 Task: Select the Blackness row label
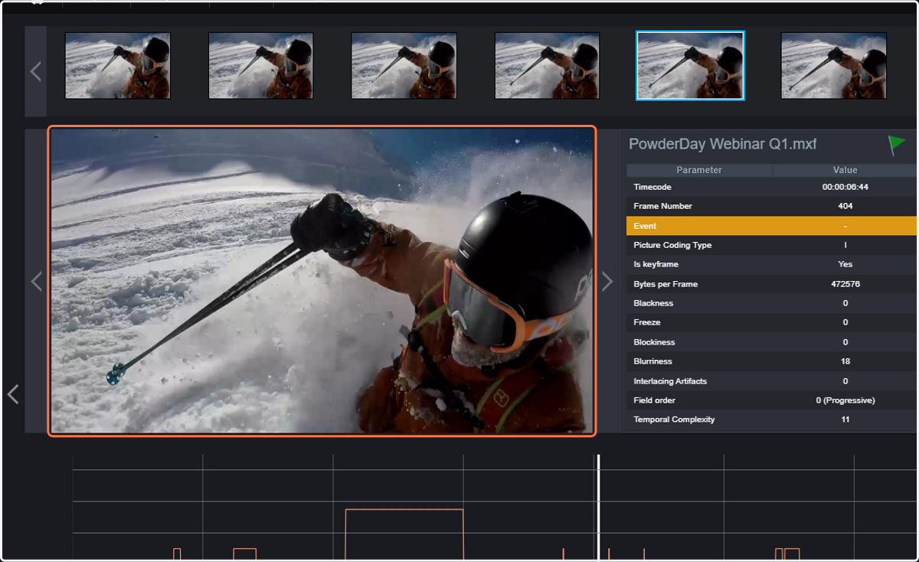coord(653,303)
